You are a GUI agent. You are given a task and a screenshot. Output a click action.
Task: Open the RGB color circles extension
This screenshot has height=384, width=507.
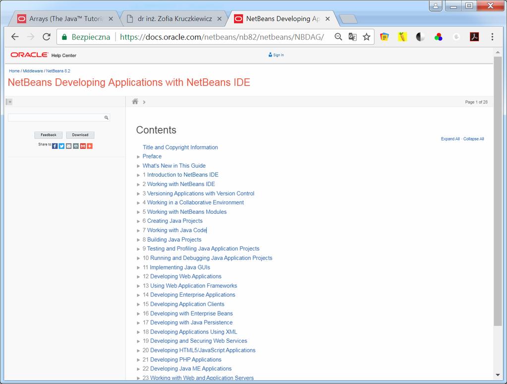438,37
